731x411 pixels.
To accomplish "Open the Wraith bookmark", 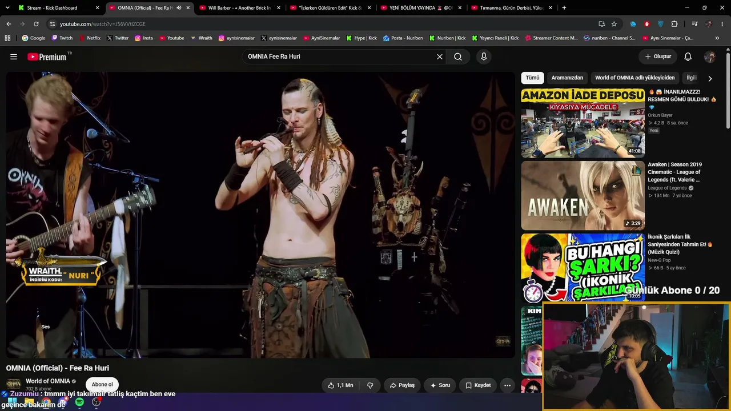I will tap(202, 38).
